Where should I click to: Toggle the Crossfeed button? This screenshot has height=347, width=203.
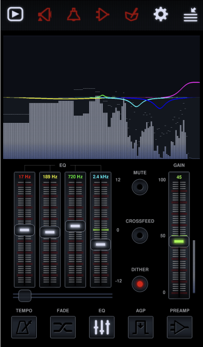(140, 235)
